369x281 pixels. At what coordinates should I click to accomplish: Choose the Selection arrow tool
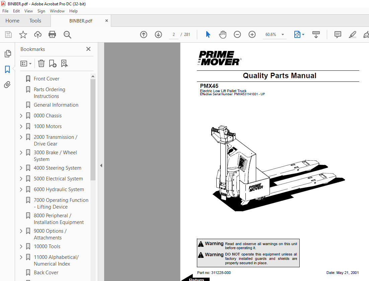208,35
